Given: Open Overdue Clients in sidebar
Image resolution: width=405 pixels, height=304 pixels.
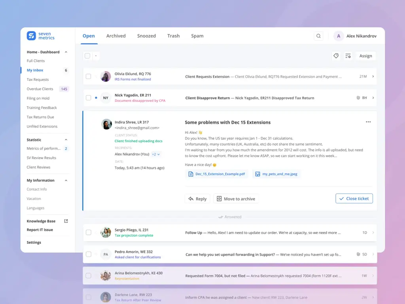Looking at the screenshot, I should (x=40, y=89).
